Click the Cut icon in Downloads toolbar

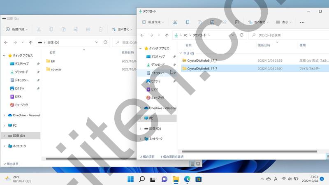175,22
